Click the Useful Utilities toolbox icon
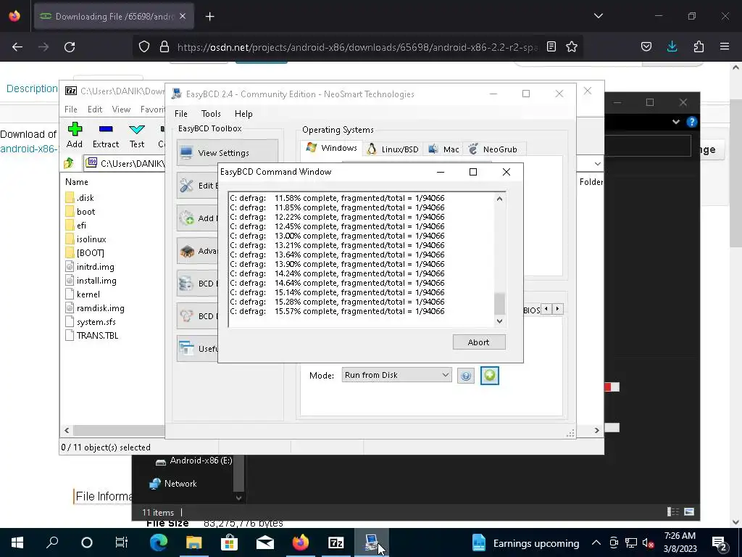Image resolution: width=742 pixels, height=557 pixels. point(186,349)
